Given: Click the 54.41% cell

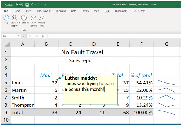Looking at the screenshot, I should coord(141,83).
